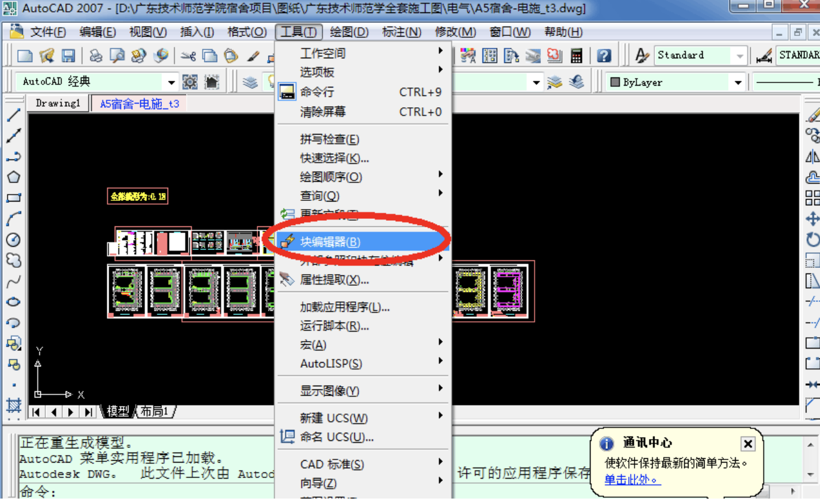Switch to the 模型 tab

(118, 411)
